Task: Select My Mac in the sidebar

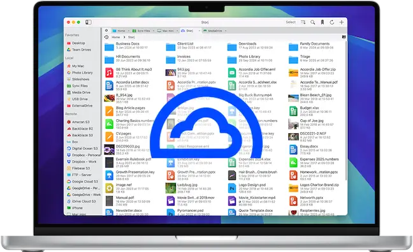Action: [x=75, y=66]
